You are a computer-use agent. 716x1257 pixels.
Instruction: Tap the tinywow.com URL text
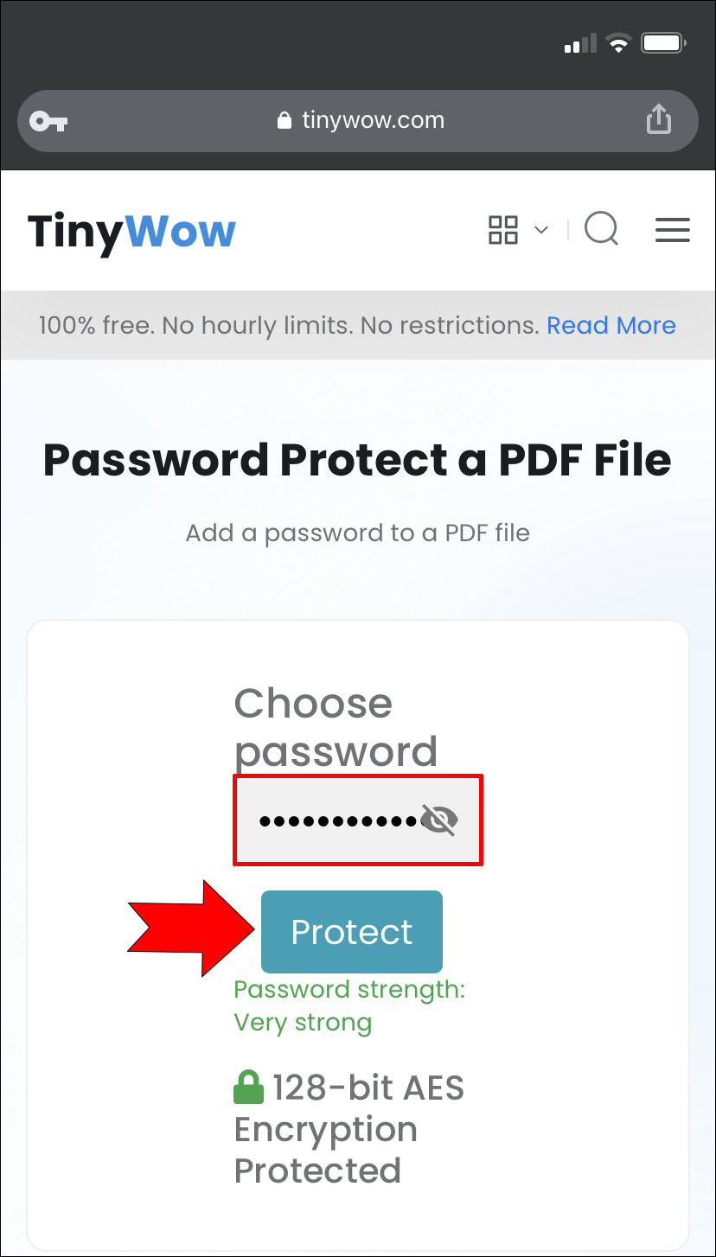tap(373, 120)
